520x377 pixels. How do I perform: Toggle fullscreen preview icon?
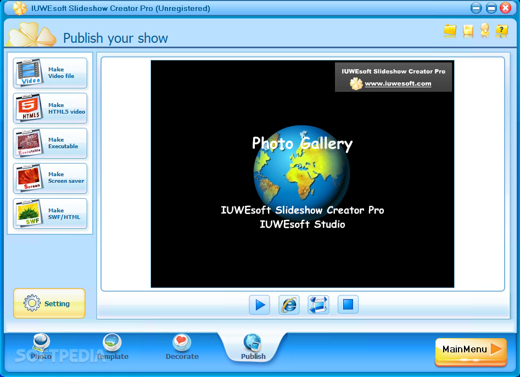click(x=318, y=305)
